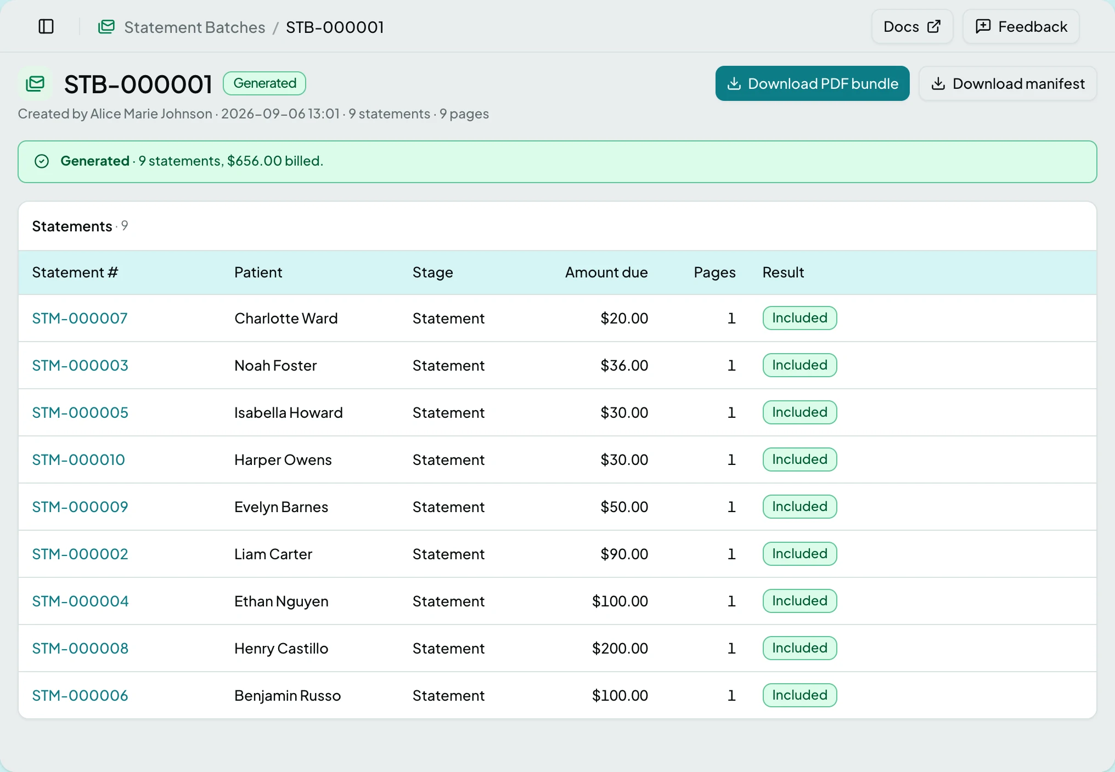Open statement STM-000008

(80, 649)
